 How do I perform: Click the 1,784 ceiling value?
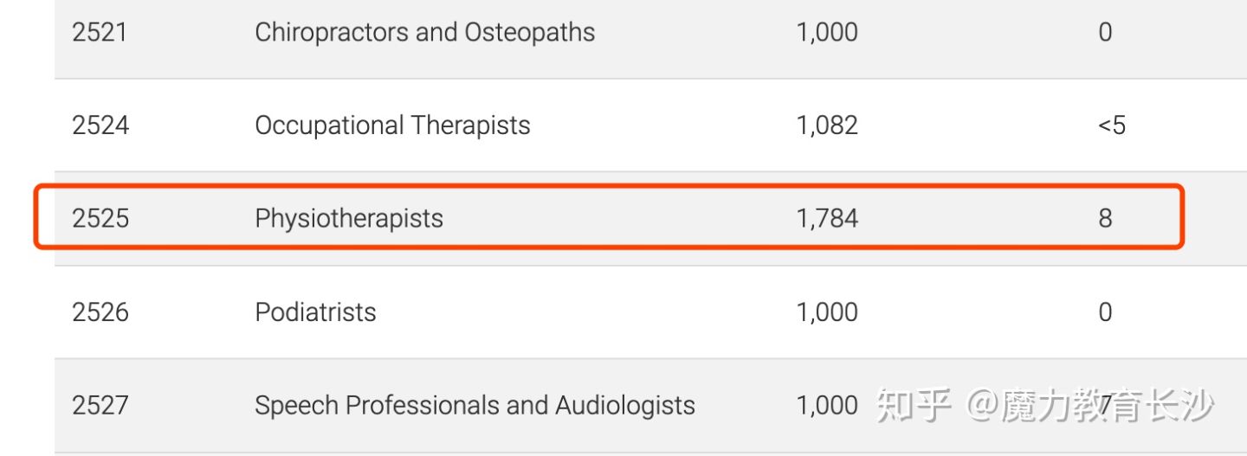pyautogui.click(x=827, y=219)
